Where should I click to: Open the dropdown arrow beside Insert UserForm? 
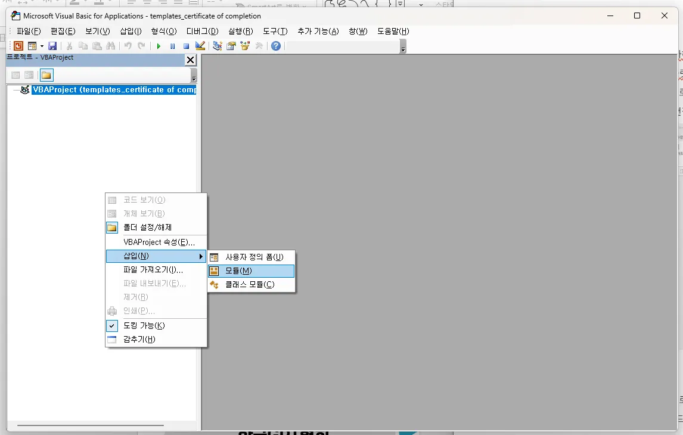click(x=42, y=46)
